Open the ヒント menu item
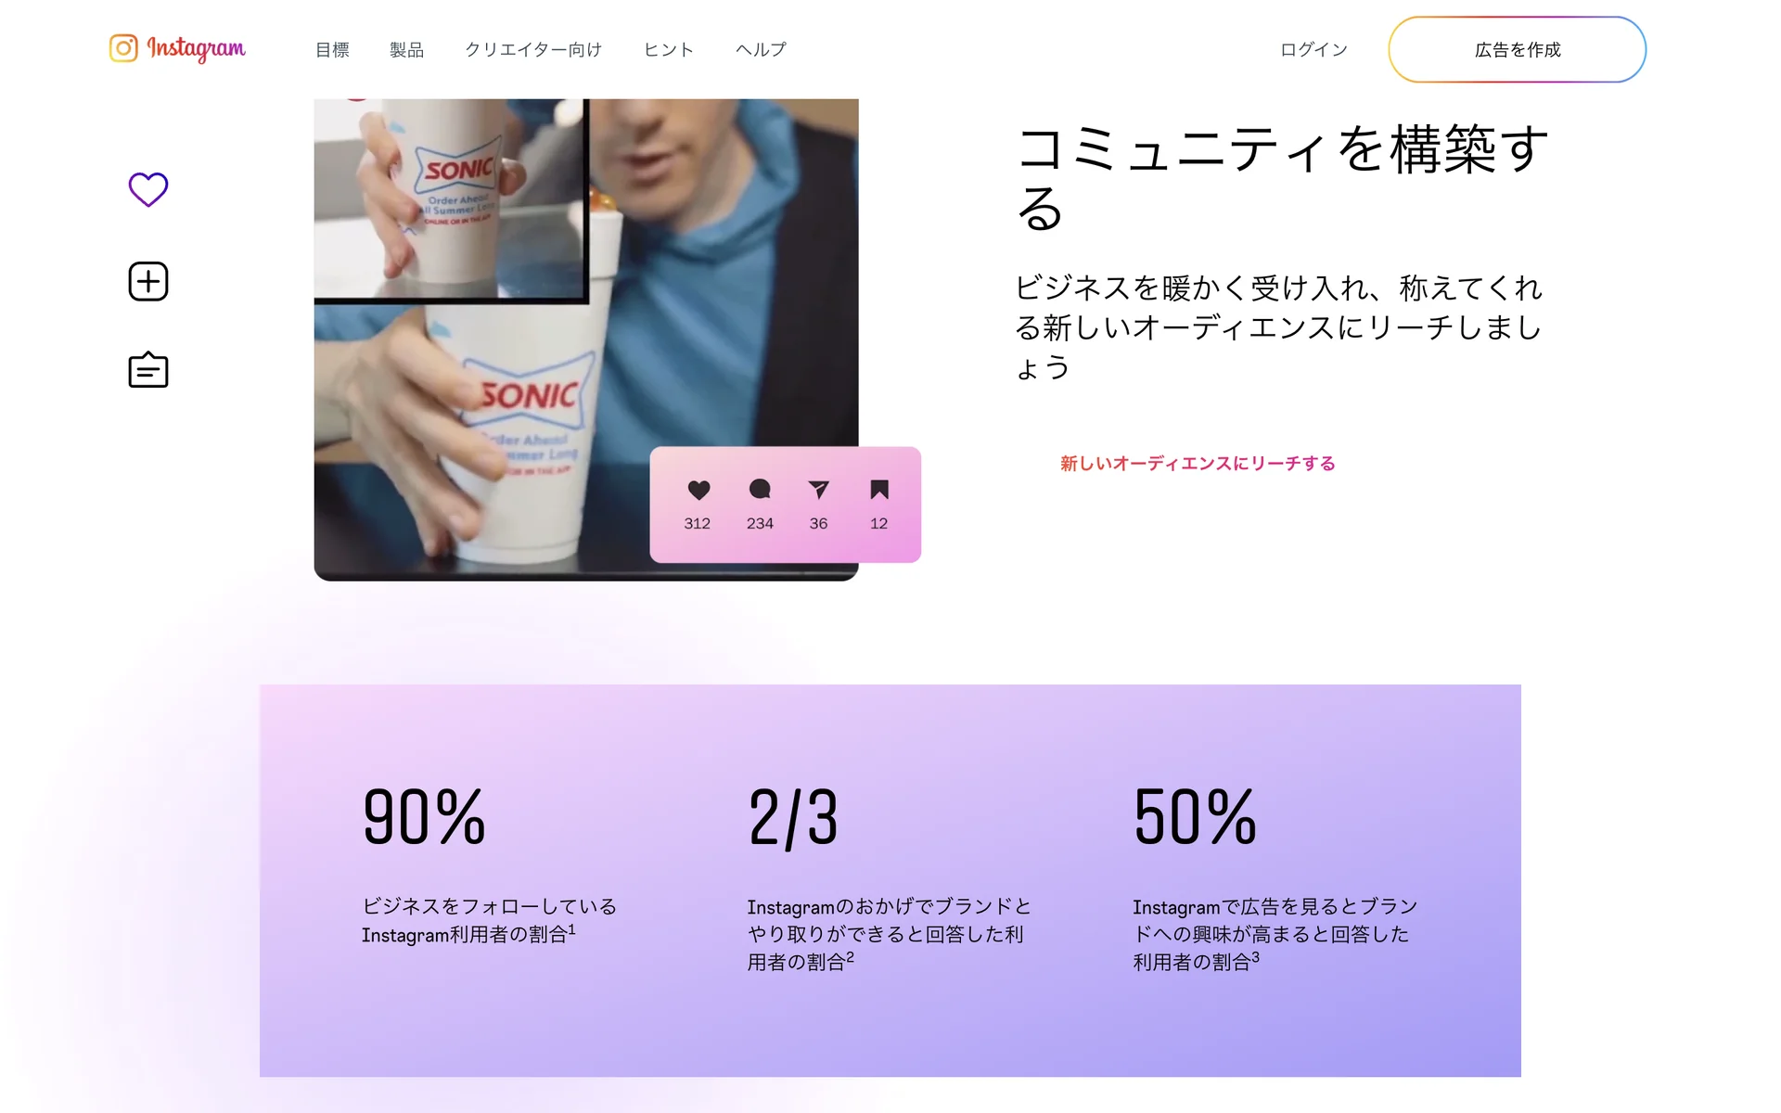 669,49
